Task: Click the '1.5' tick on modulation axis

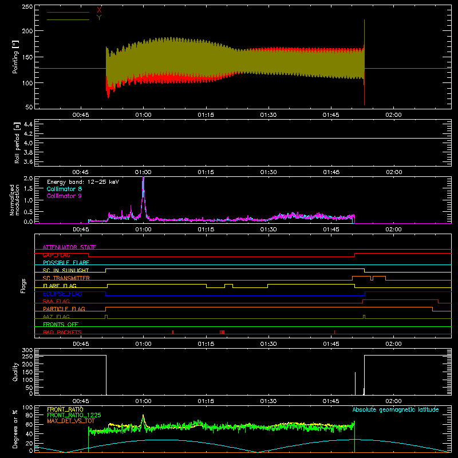Action: click(28, 189)
